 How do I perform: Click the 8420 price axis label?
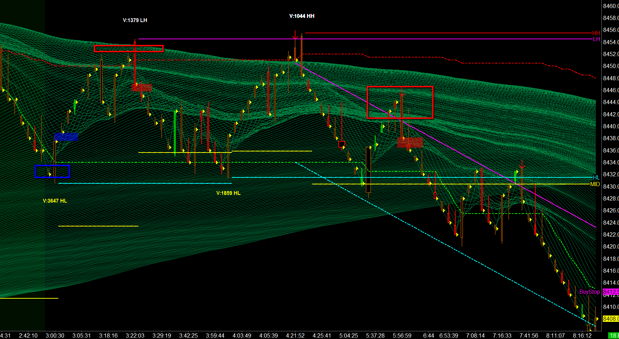point(611,246)
